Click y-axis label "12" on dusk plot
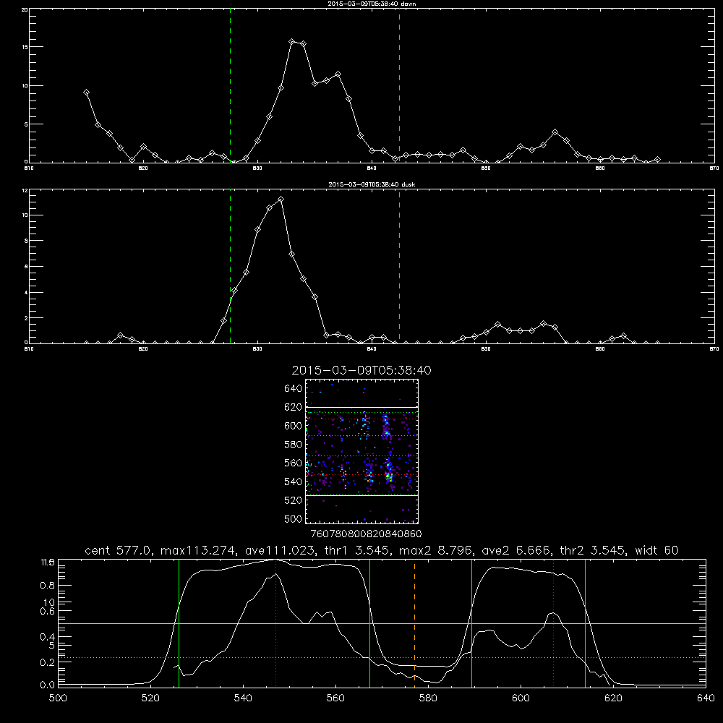The image size is (723, 723). 25,190
